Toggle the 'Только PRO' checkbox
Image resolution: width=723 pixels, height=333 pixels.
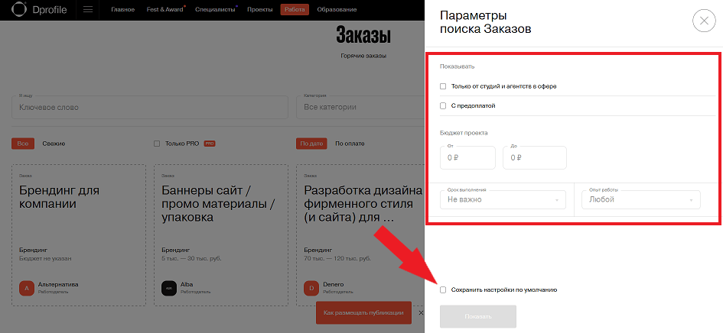tap(157, 144)
